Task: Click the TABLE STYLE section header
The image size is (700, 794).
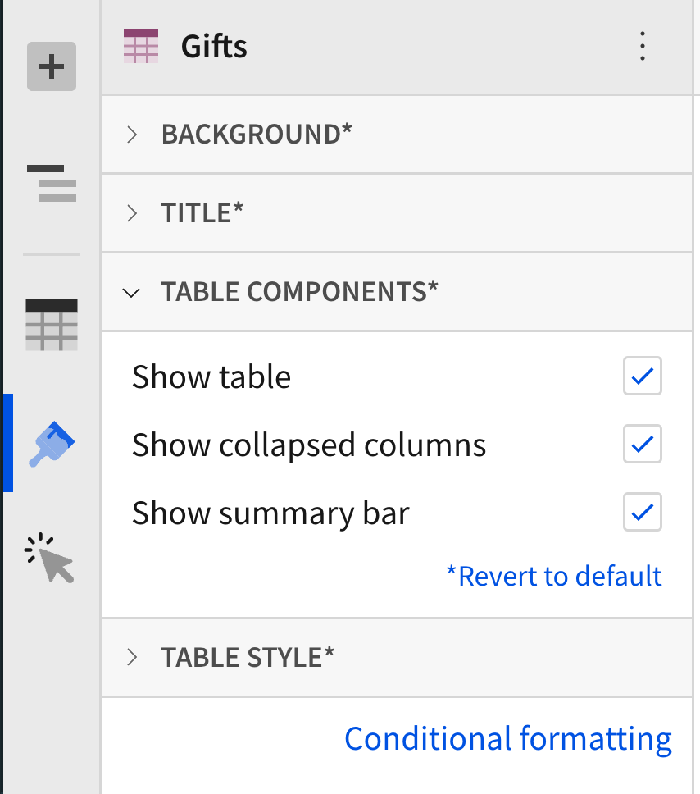Action: coord(397,657)
